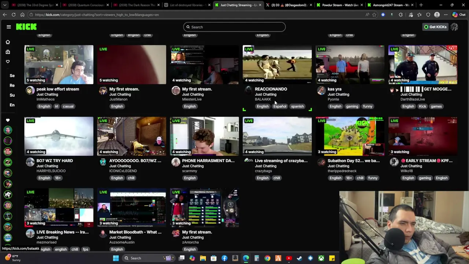Select the fps tag under mezmorised
Viewport: 469px width, 264px height.
pyautogui.click(x=85, y=249)
